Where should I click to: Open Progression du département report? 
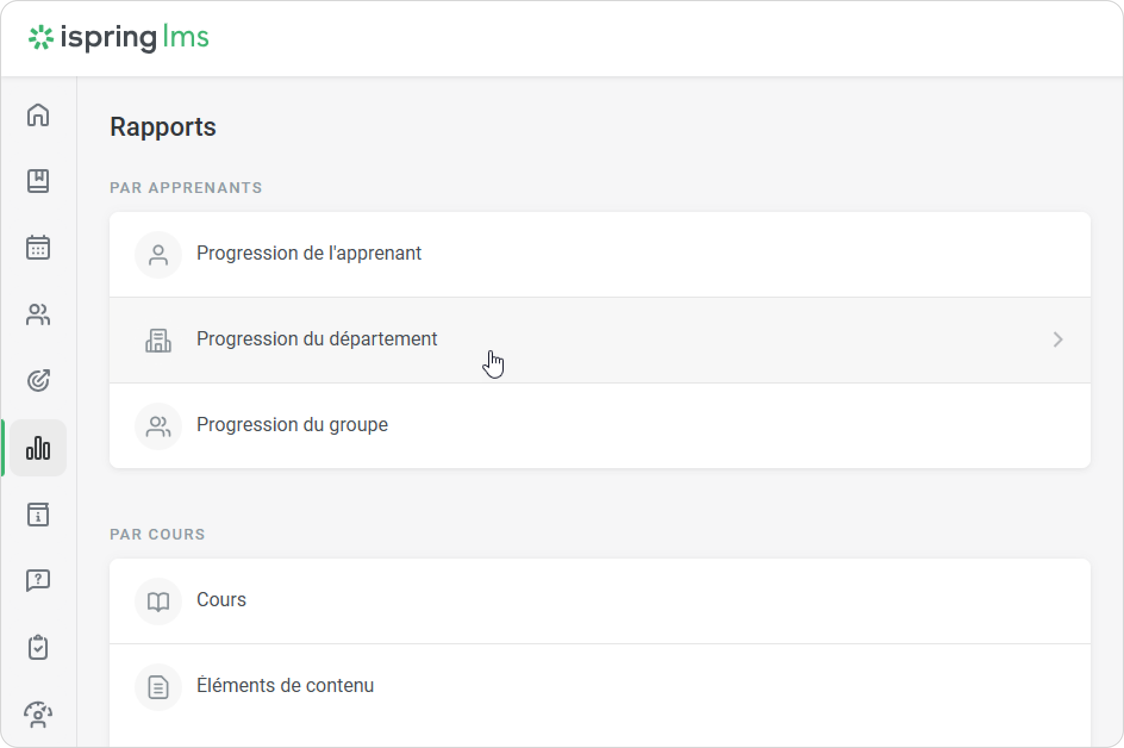click(317, 339)
